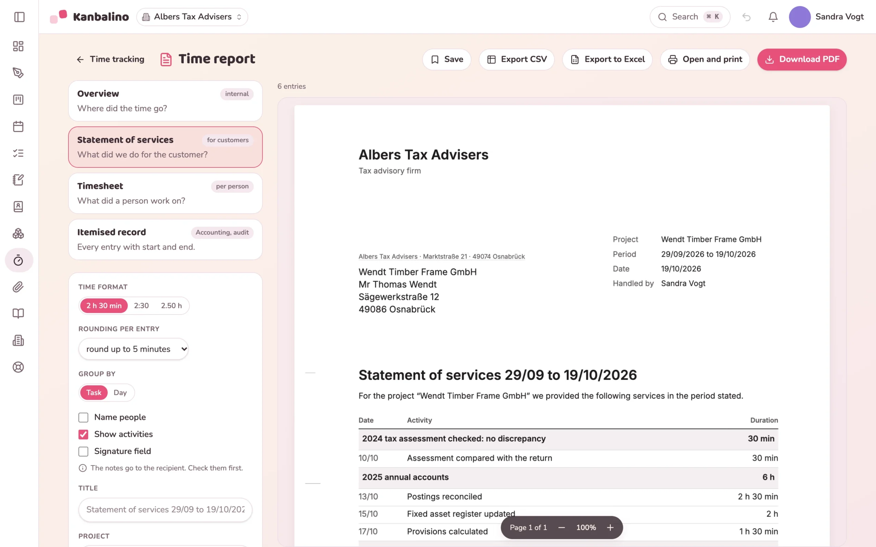This screenshot has height=547, width=876.
Task: Open the pen tool icon in sidebar
Action: (x=18, y=73)
